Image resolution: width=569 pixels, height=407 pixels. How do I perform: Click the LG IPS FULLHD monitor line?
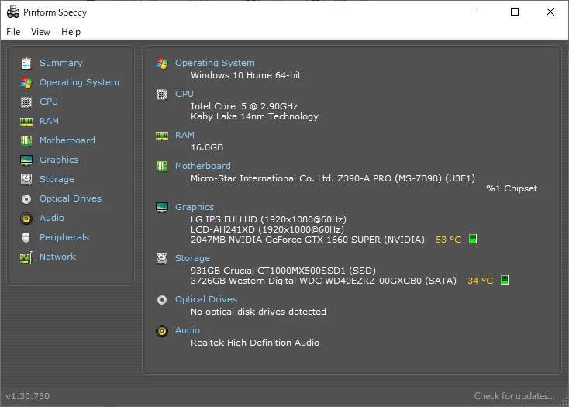click(x=268, y=219)
